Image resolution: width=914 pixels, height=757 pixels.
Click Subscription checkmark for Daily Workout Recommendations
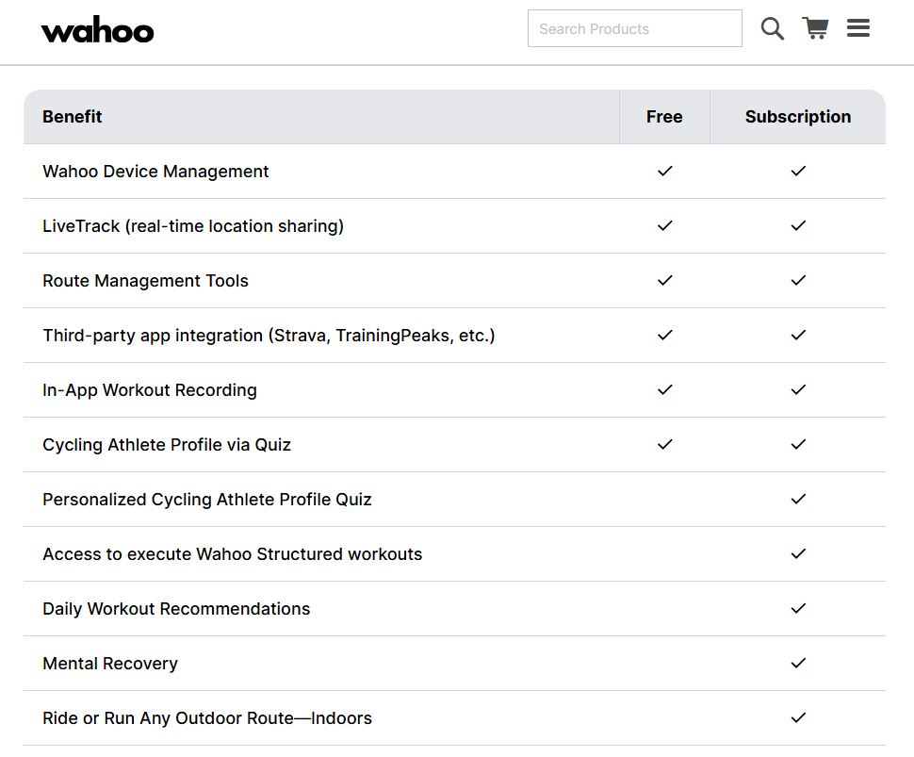coord(799,608)
